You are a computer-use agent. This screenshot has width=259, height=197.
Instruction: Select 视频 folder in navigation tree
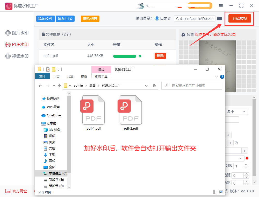(x=49, y=136)
